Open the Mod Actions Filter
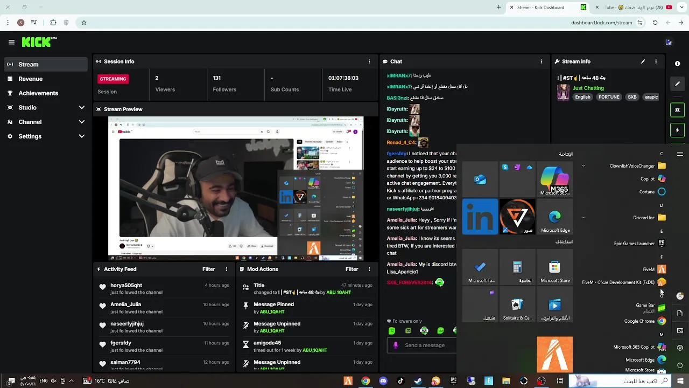Image resolution: width=689 pixels, height=388 pixels. coord(351,269)
